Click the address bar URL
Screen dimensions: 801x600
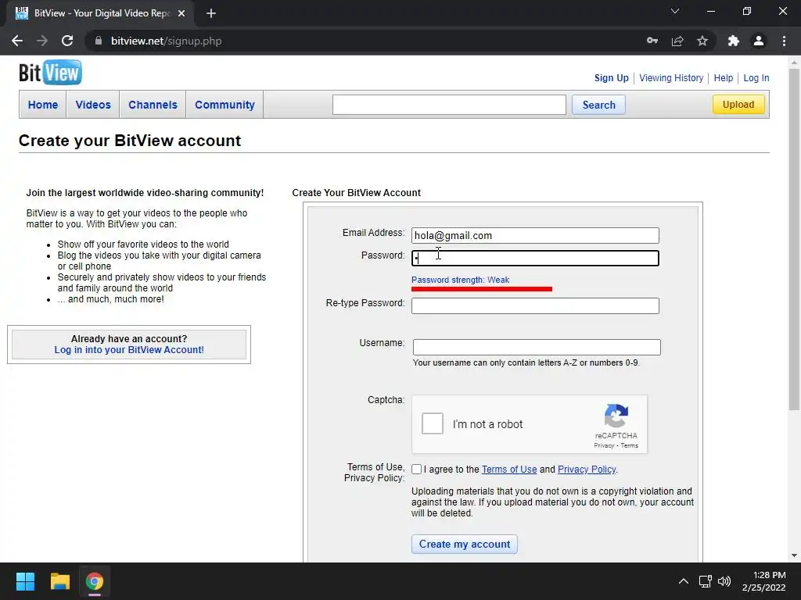click(166, 41)
